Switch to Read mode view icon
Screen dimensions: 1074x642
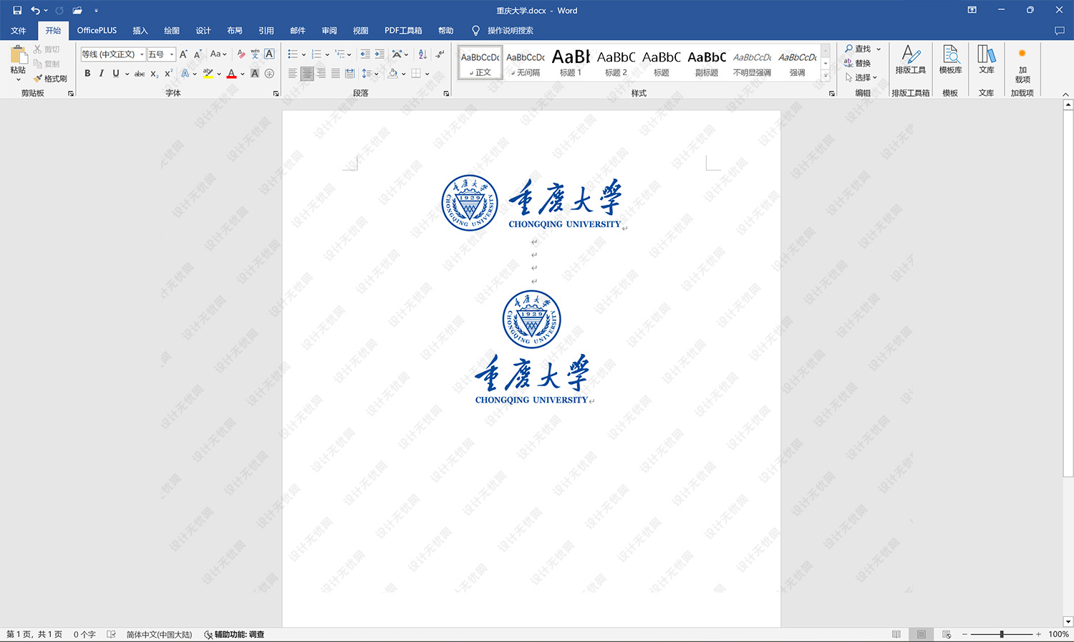pos(896,634)
